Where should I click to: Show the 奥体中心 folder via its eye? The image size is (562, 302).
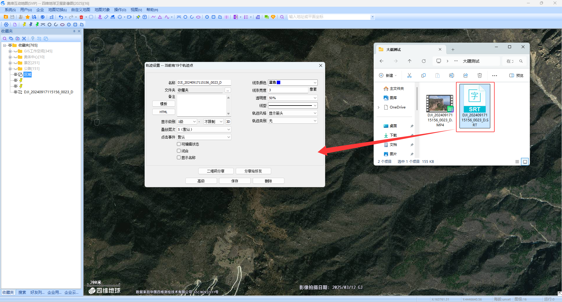(x=16, y=57)
